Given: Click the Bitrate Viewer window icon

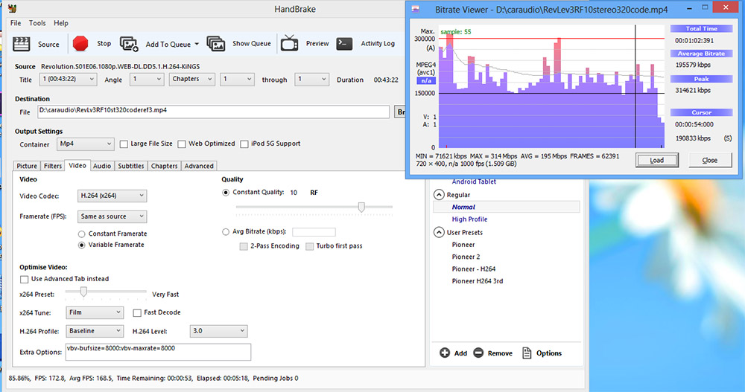Looking at the screenshot, I should pos(415,9).
